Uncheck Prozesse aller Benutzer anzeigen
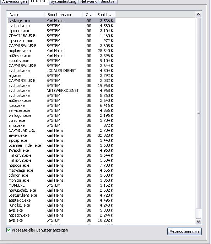211x244 pixels. [9, 230]
